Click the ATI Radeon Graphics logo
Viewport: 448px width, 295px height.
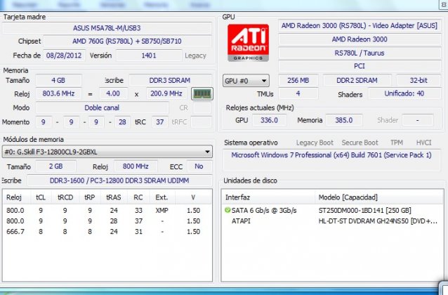coord(248,43)
